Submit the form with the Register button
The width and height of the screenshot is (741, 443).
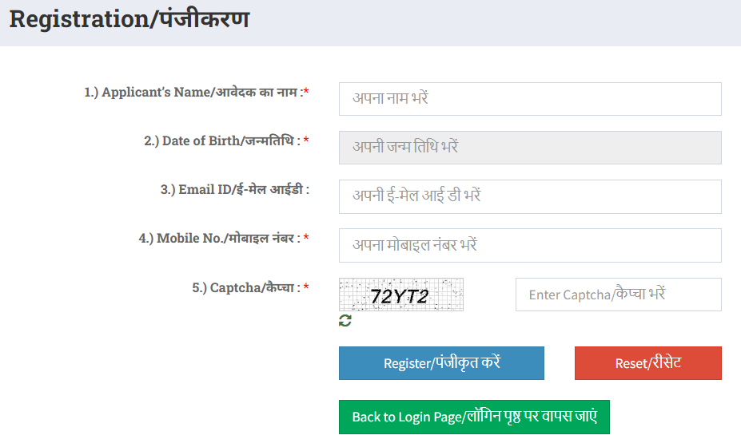coord(441,363)
